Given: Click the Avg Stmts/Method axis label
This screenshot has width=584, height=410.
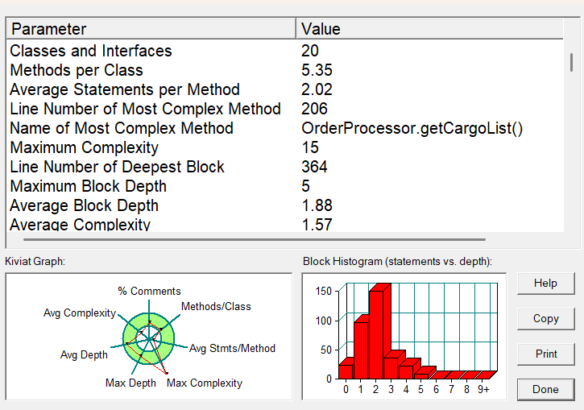Looking at the screenshot, I should coord(233,348).
